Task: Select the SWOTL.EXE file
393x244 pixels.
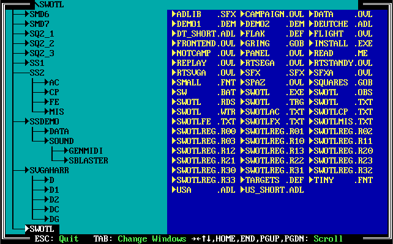Action: point(272,91)
